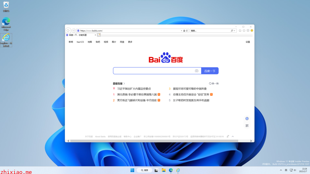
Task: Click the Baidu paw favicon in address bar
Action: 78,31
